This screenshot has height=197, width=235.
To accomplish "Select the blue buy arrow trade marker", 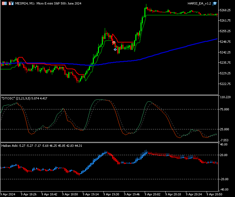I will click(115, 49).
